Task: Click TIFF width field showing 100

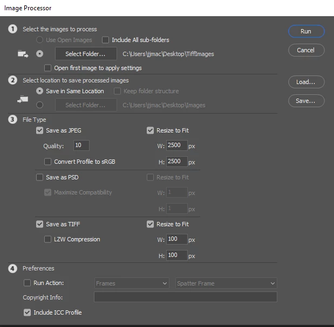Action: (177, 239)
